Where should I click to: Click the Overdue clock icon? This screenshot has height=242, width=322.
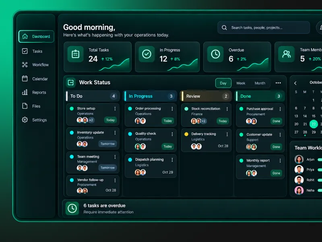click(x=215, y=54)
